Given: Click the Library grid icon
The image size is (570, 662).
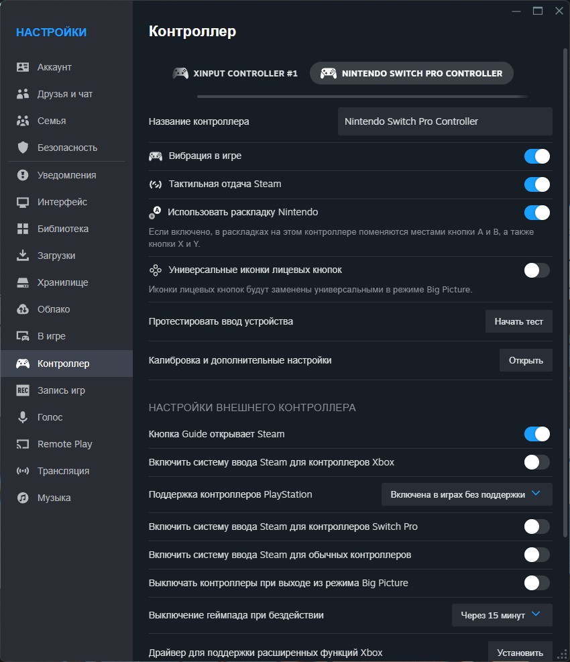Looking at the screenshot, I should [x=23, y=229].
